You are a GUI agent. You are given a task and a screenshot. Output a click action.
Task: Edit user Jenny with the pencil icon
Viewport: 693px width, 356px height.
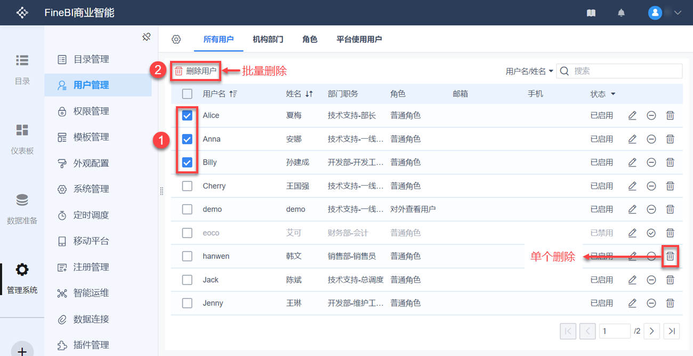632,303
